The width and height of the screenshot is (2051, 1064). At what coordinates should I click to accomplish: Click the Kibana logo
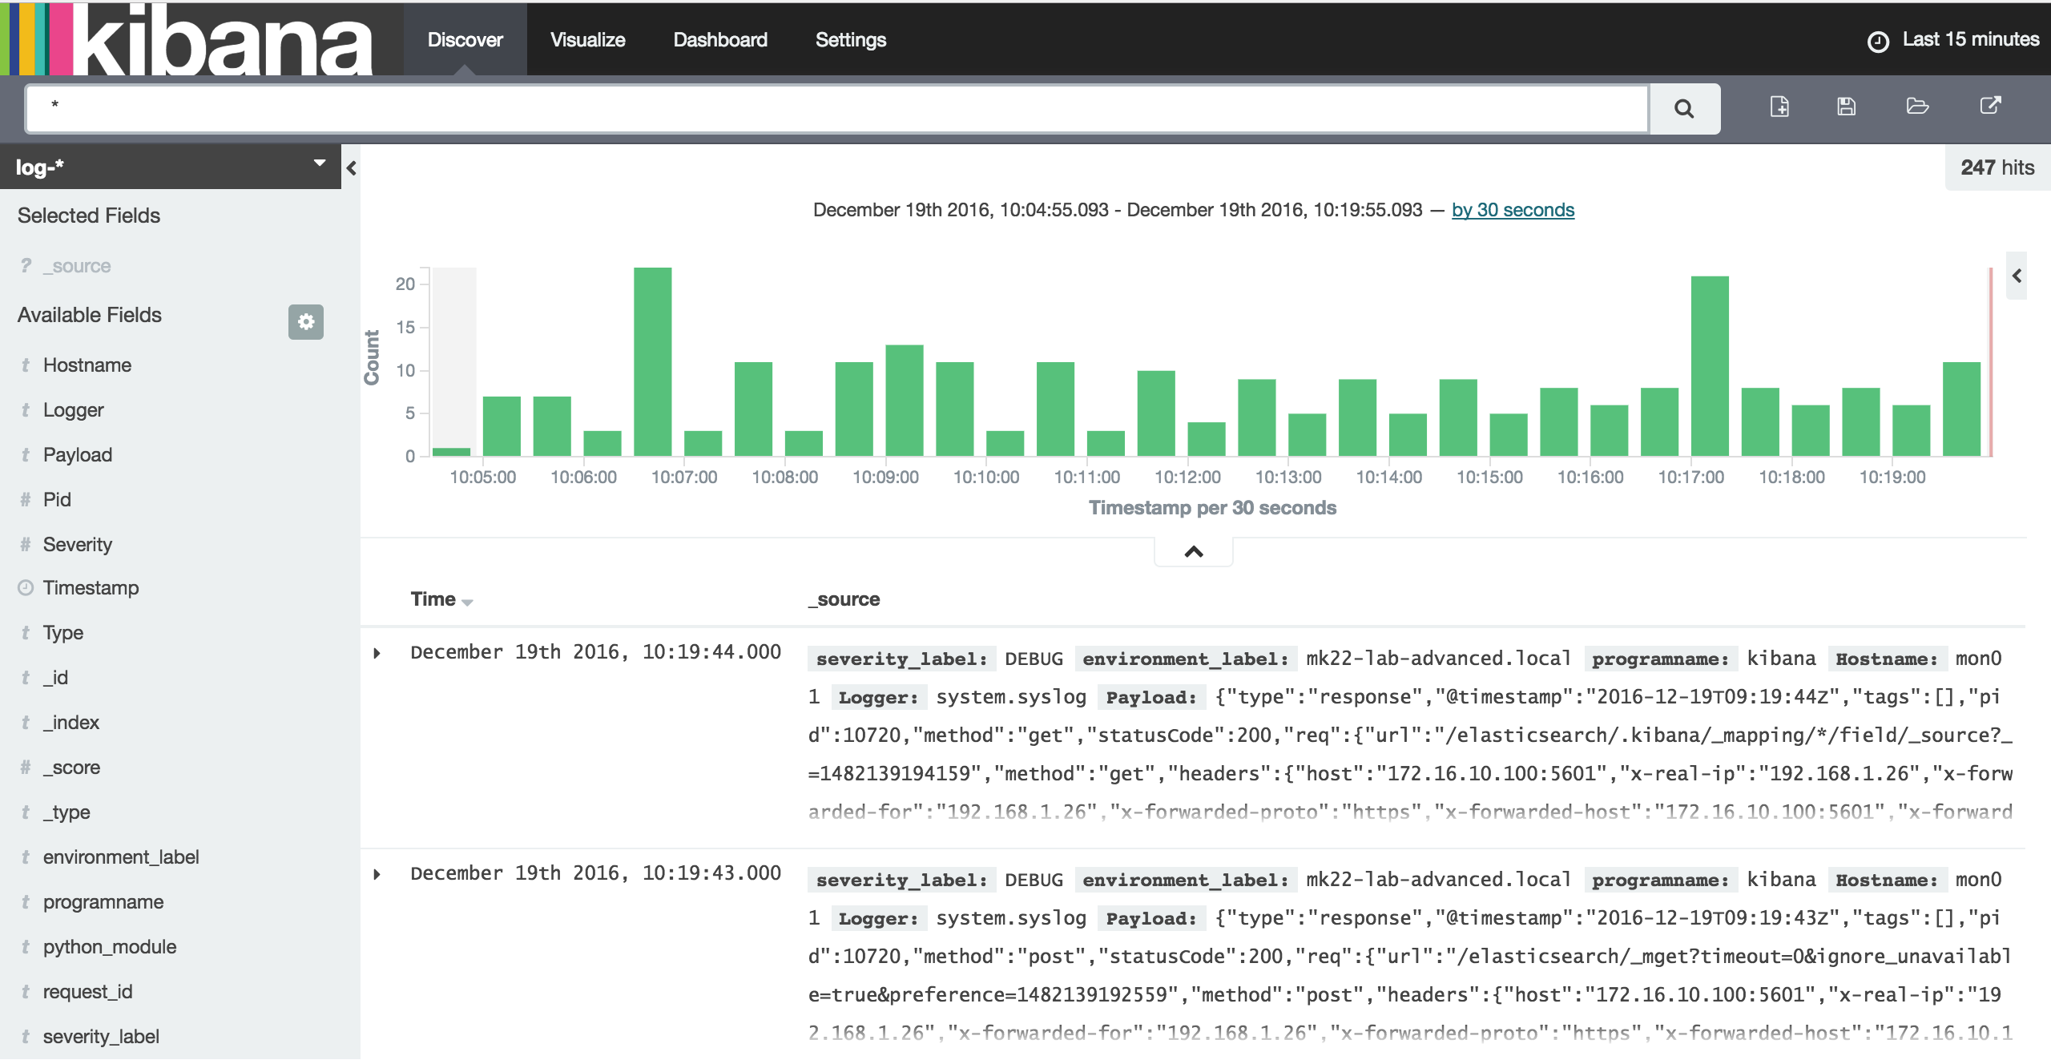(x=187, y=38)
